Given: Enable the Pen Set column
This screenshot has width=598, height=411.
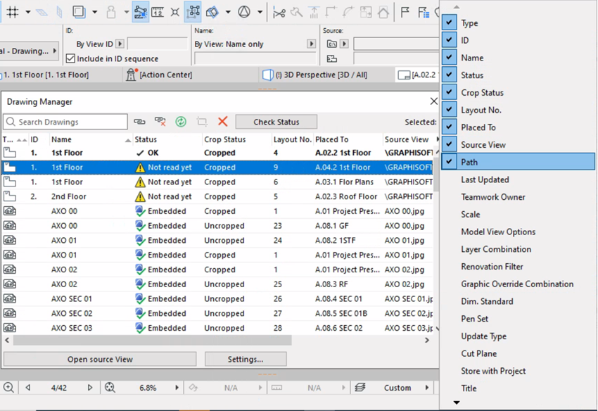Looking at the screenshot, I should coord(474,319).
